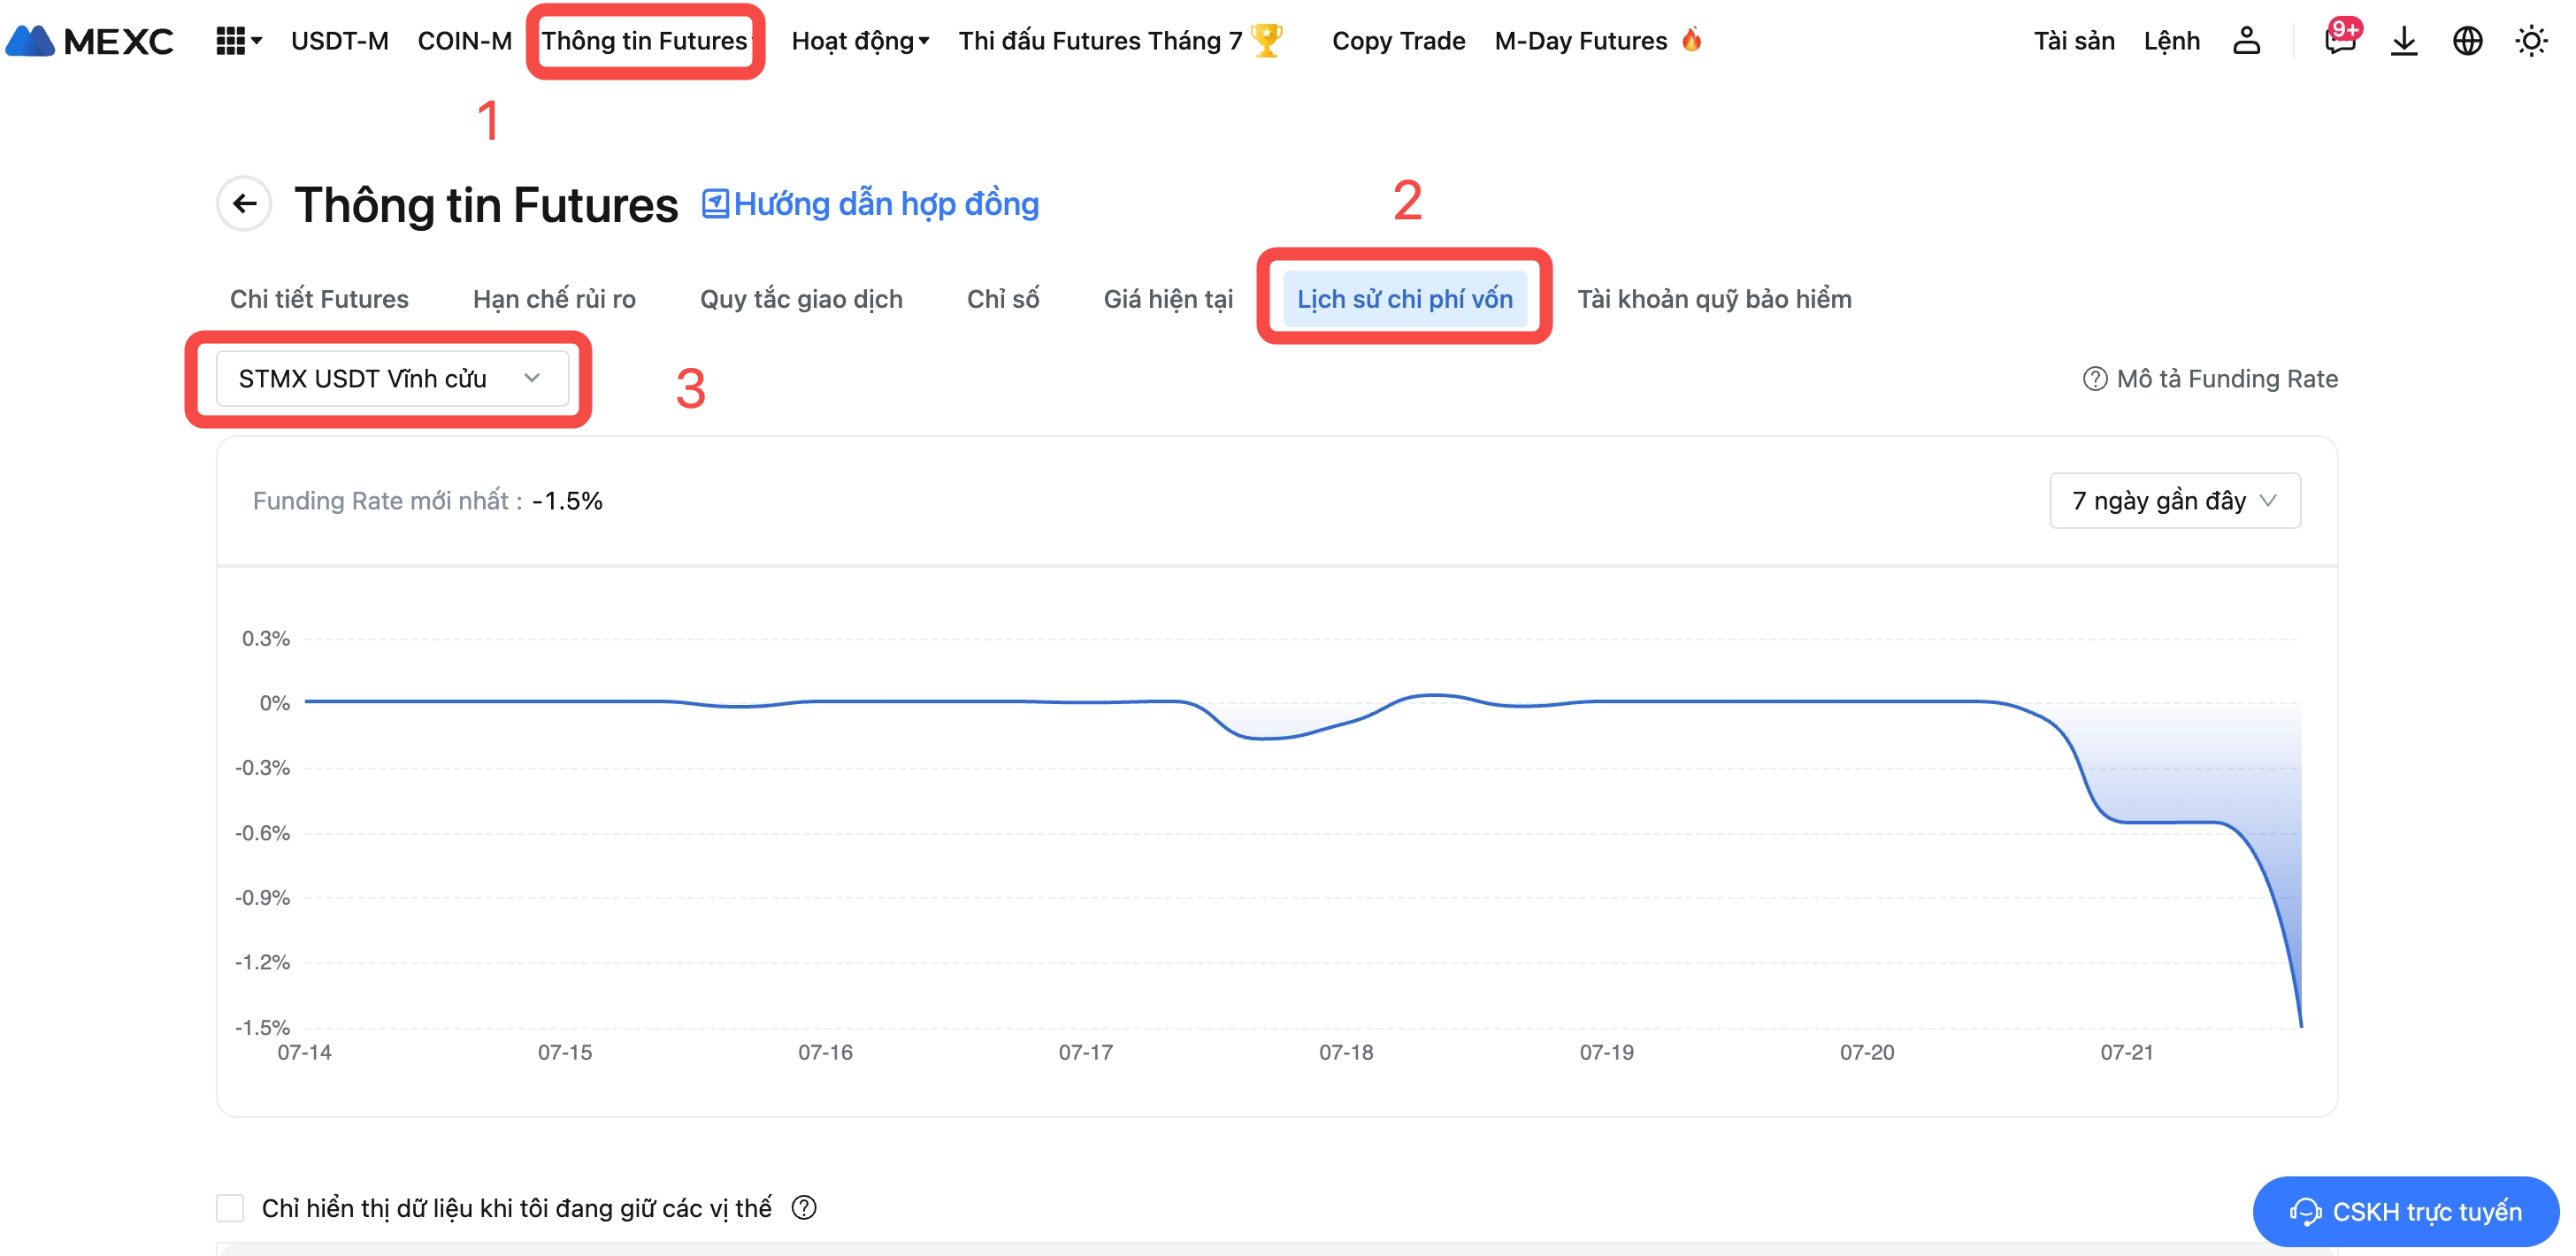2576x1256 pixels.
Task: Open Tài khoản quỹ bảo hiểm tab
Action: pyautogui.click(x=1714, y=298)
